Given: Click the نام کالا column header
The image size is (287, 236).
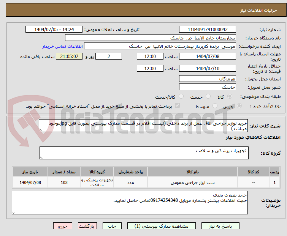Looking at the screenshot, I should [193, 172].
